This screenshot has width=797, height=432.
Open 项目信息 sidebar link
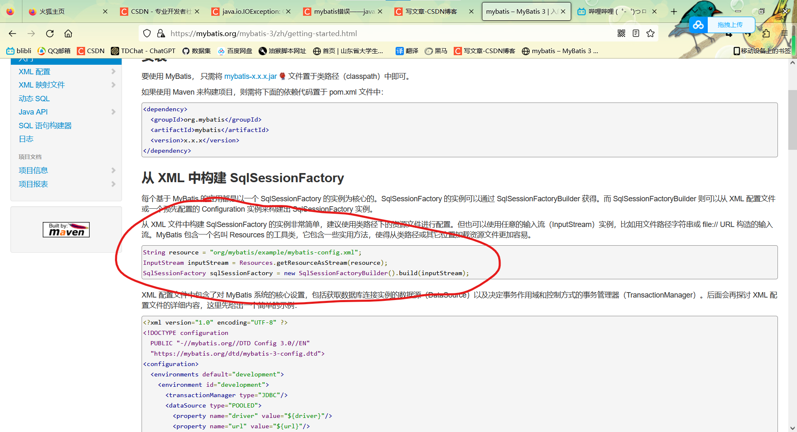click(x=33, y=171)
